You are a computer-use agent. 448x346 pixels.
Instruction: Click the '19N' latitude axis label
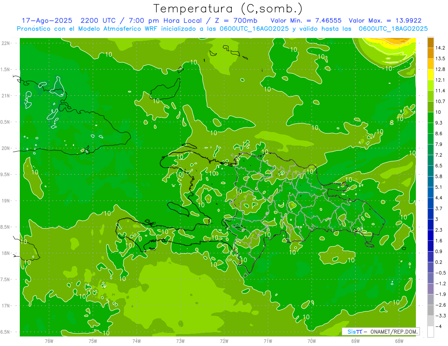[6, 201]
